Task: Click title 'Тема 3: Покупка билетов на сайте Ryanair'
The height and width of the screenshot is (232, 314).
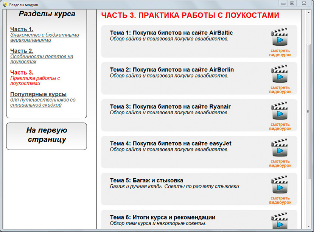Action: pos(170,106)
